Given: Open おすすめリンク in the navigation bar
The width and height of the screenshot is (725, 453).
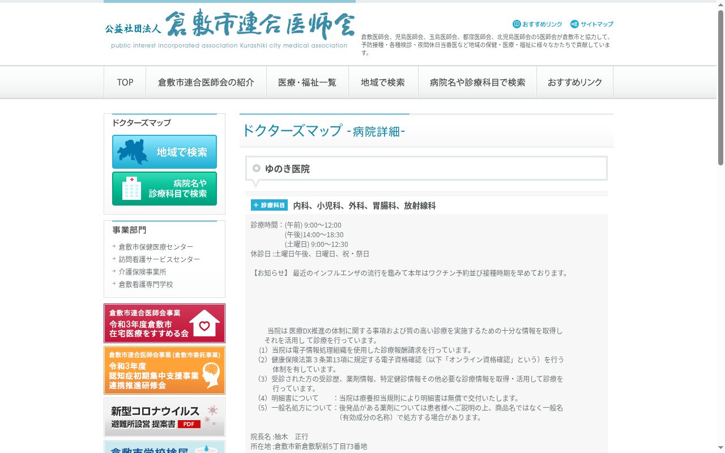Looking at the screenshot, I should coord(575,82).
